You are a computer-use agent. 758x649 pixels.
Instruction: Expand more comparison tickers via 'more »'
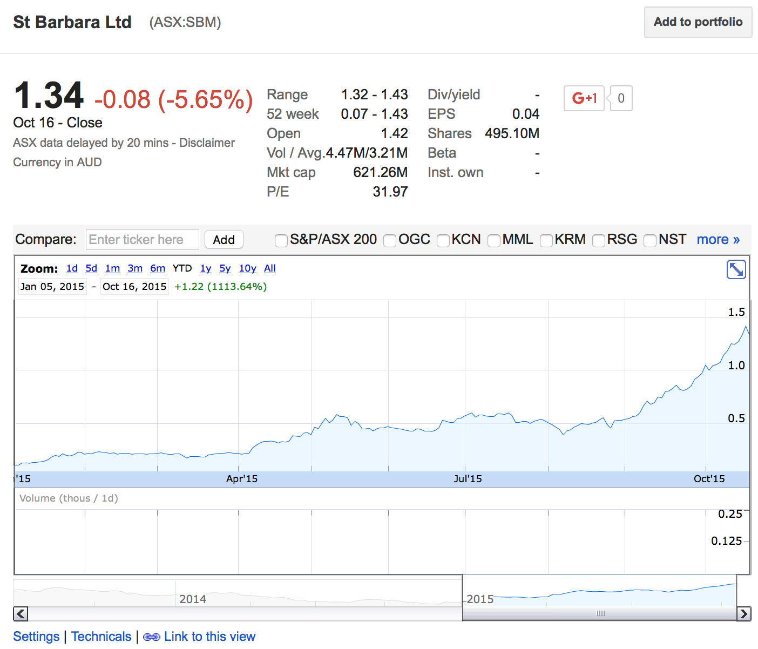coord(718,239)
